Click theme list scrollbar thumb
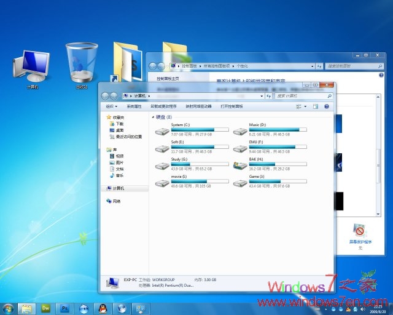Viewport: 393px width, 315px height. point(378,165)
